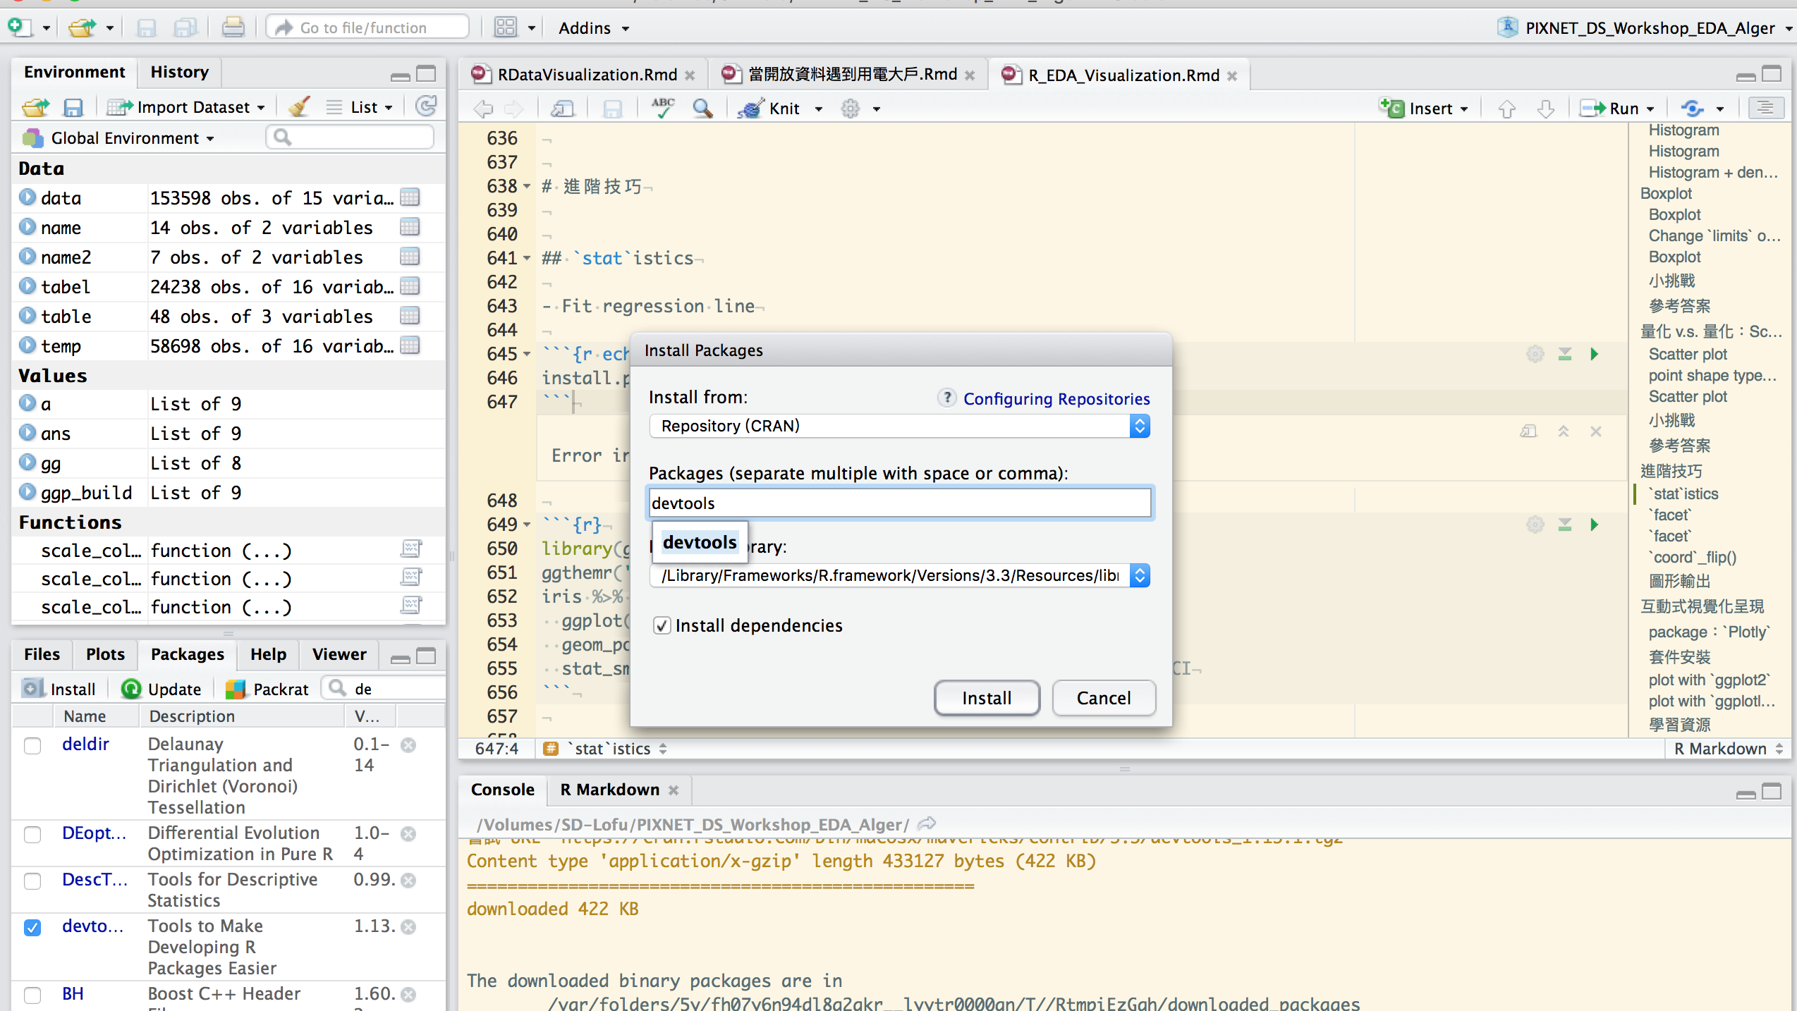Click the open project folder icon
The height and width of the screenshot is (1011, 1797).
(x=82, y=28)
